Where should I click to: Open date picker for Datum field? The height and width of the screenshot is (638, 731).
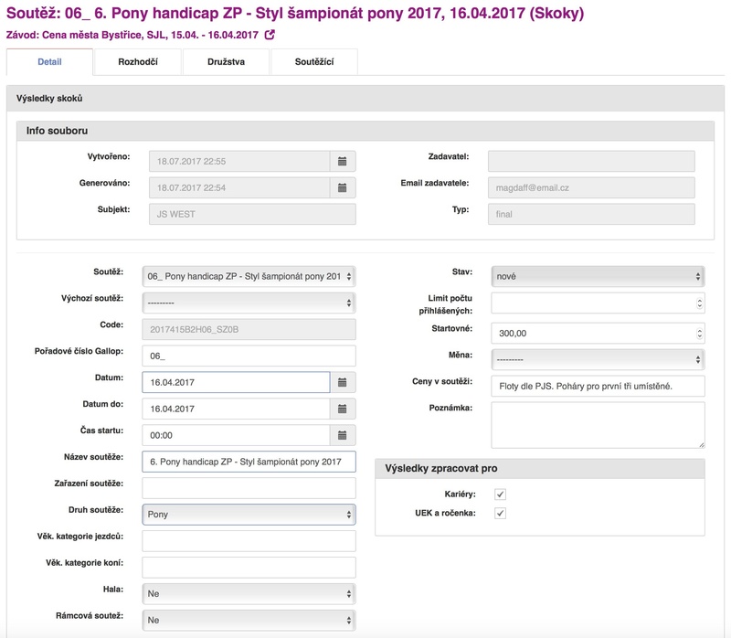pyautogui.click(x=342, y=382)
